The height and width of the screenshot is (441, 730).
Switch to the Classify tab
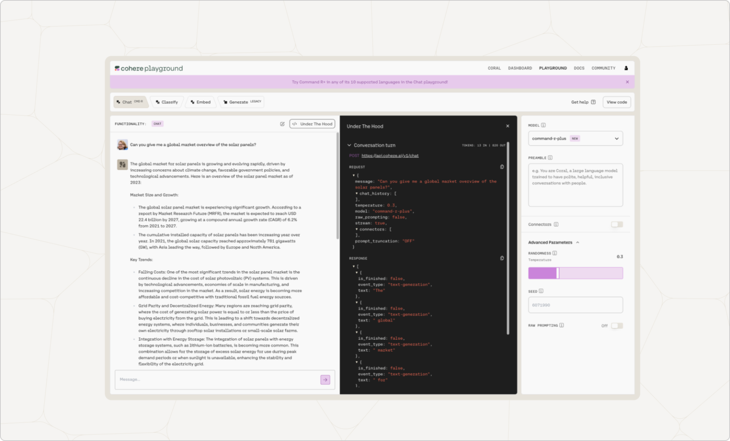click(167, 102)
